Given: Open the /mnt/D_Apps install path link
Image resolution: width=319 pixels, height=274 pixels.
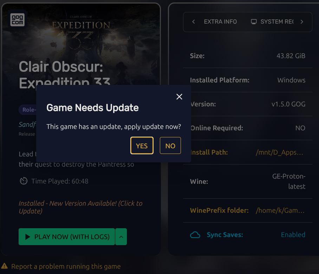Looking at the screenshot, I should click(x=280, y=152).
